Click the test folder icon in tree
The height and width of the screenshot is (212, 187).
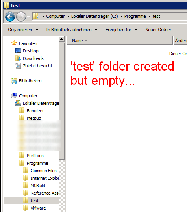[26, 200]
